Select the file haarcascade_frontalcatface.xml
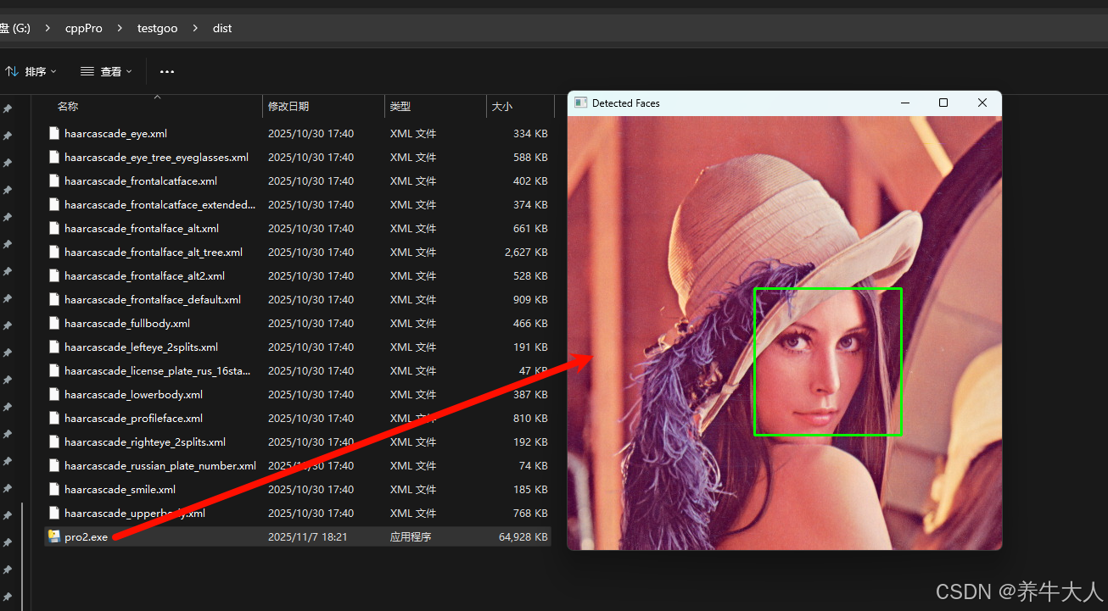The width and height of the screenshot is (1108, 611). (141, 181)
